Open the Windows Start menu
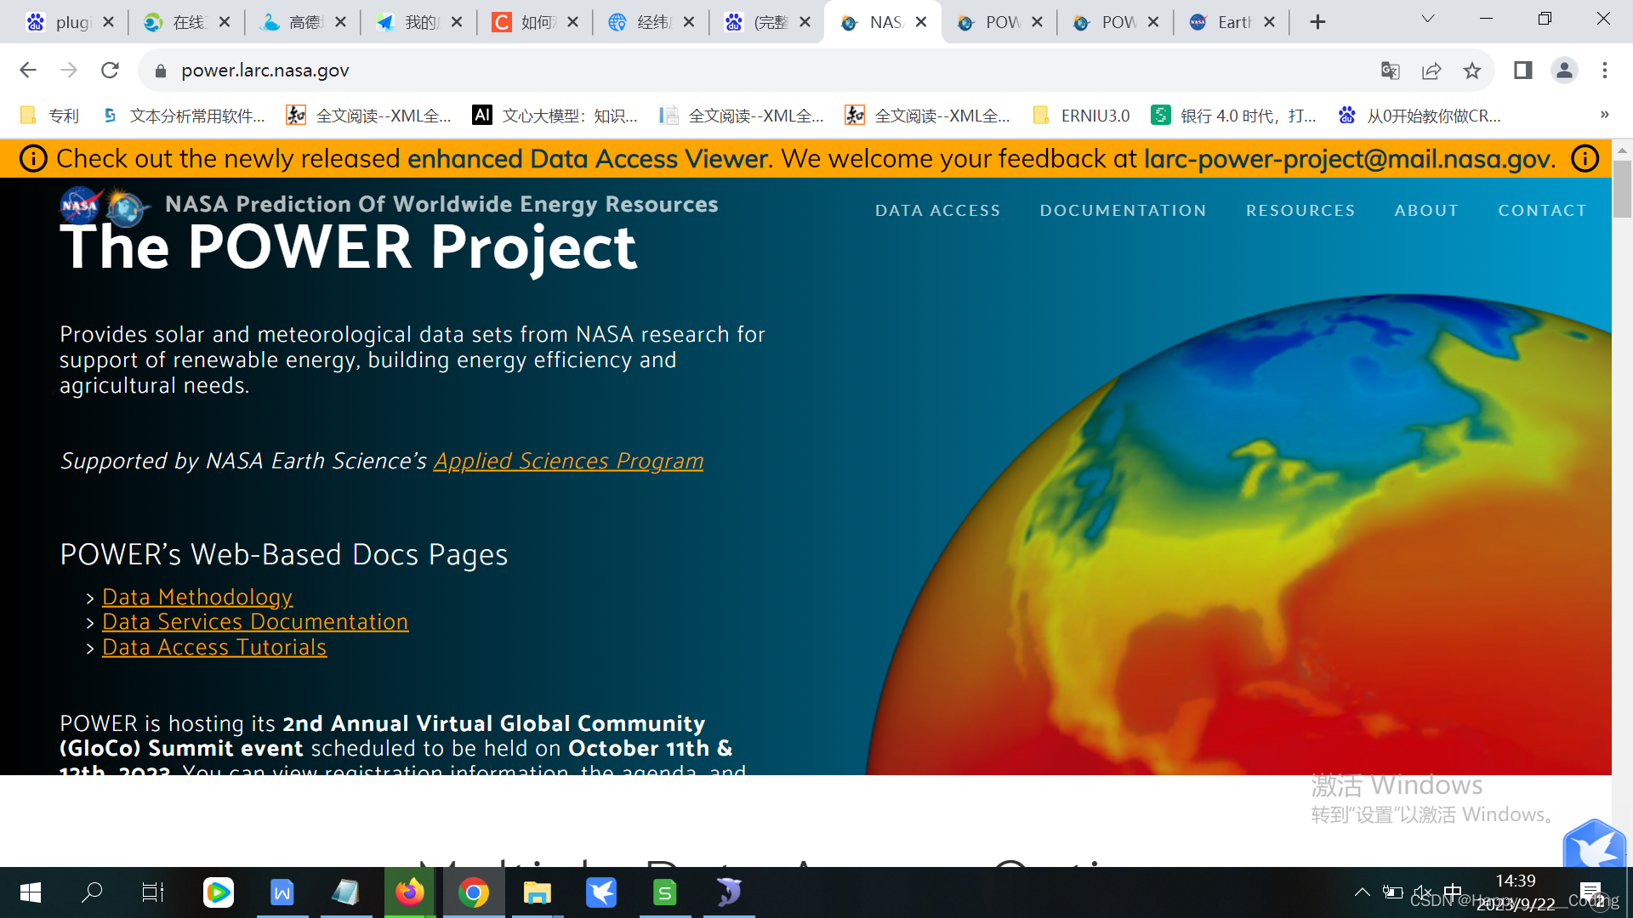Image resolution: width=1633 pixels, height=918 pixels. [30, 892]
